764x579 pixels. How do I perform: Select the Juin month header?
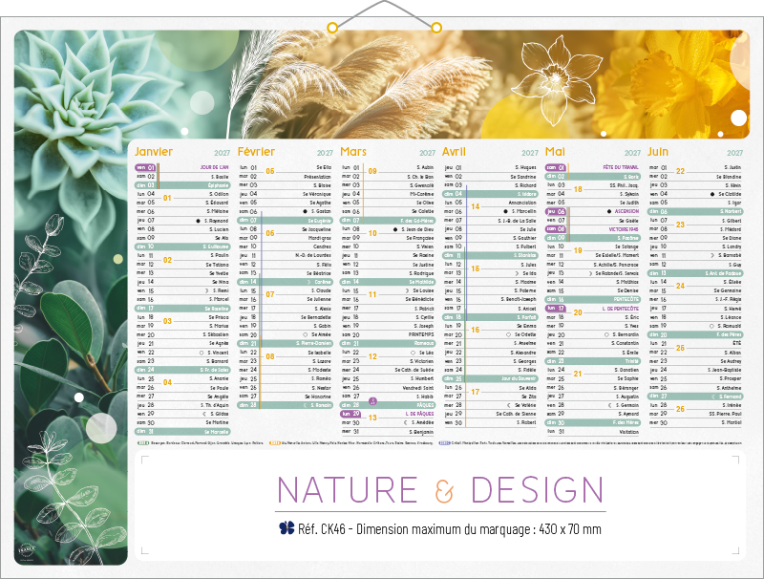click(x=659, y=152)
